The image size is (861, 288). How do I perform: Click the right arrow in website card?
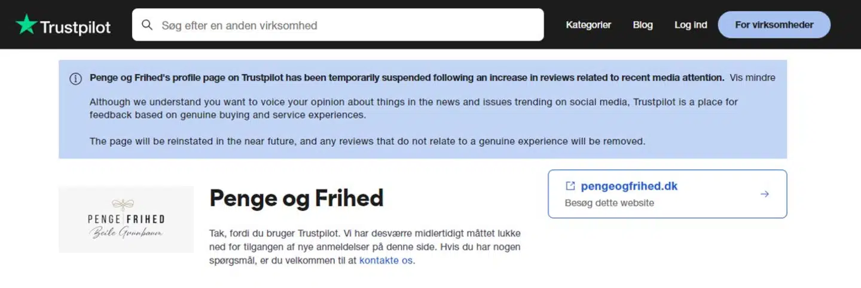point(764,194)
